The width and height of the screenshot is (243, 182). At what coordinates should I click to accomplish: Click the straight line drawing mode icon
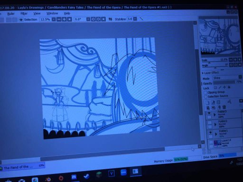(141, 19)
